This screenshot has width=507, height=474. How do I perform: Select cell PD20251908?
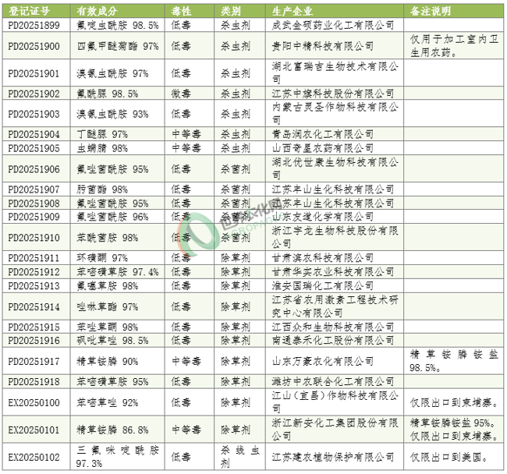click(34, 203)
